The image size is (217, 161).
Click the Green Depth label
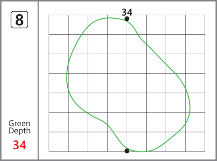(20, 127)
